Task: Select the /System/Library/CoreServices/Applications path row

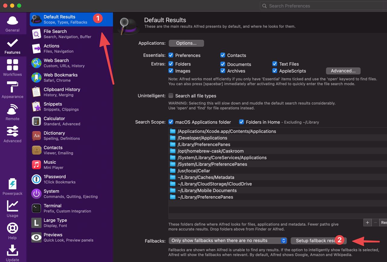Action: (x=278, y=157)
